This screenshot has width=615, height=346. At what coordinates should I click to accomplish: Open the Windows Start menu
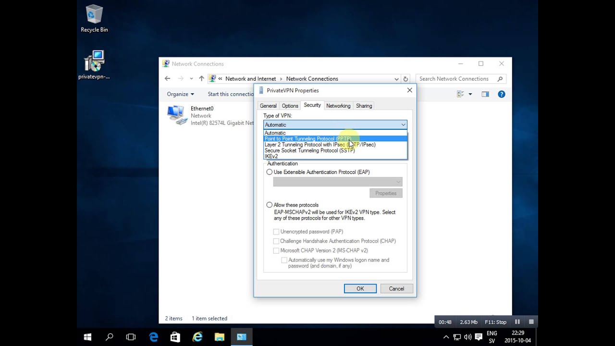click(x=87, y=337)
